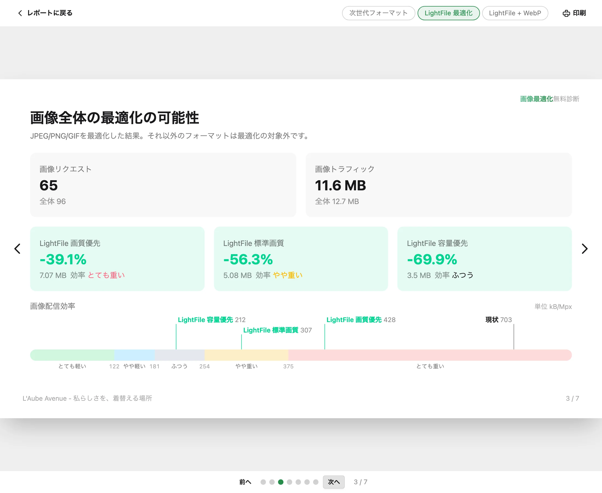Select the LightFile 最適化 tab
The width and height of the screenshot is (602, 493).
pos(448,13)
